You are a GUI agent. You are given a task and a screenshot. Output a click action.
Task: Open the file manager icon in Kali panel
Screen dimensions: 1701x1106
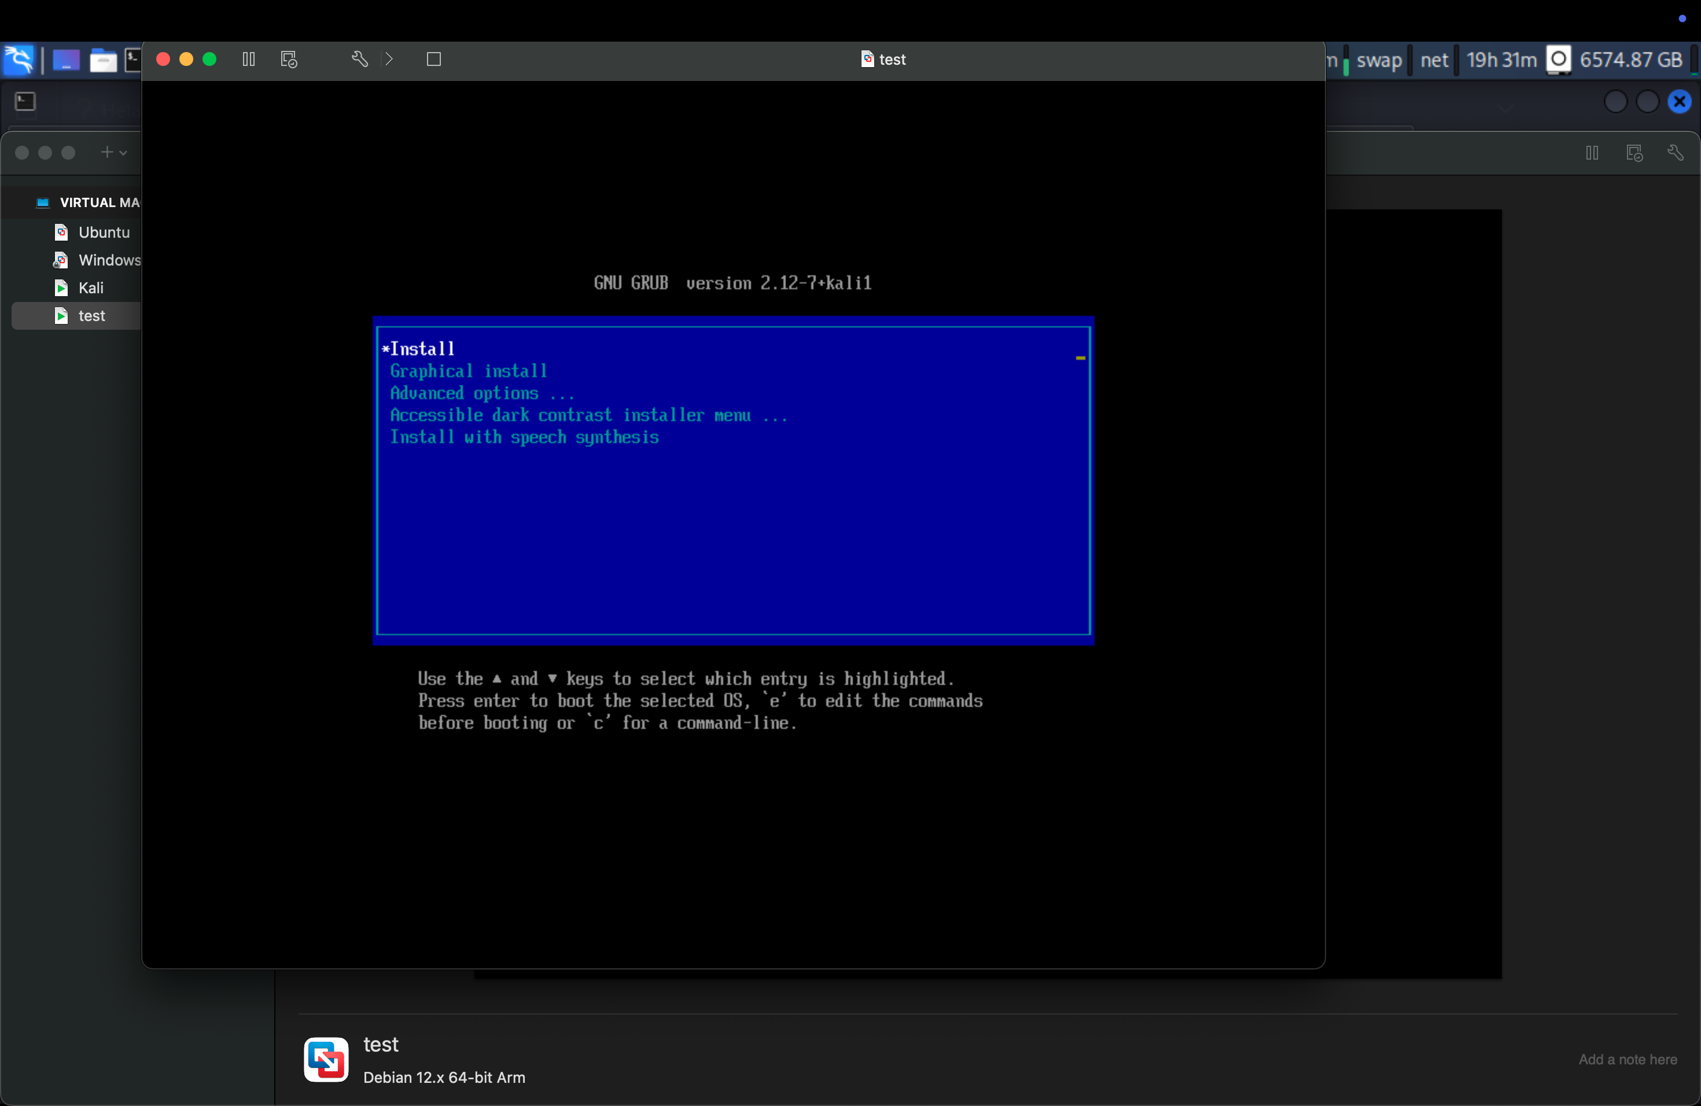(x=103, y=61)
